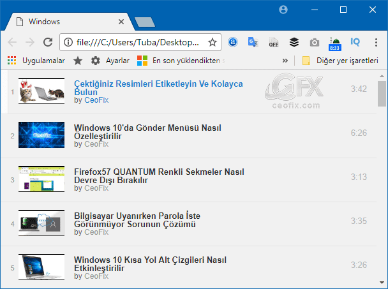Click the 3:42 duration text
Viewport: 388px width, 289px height.
pos(359,89)
